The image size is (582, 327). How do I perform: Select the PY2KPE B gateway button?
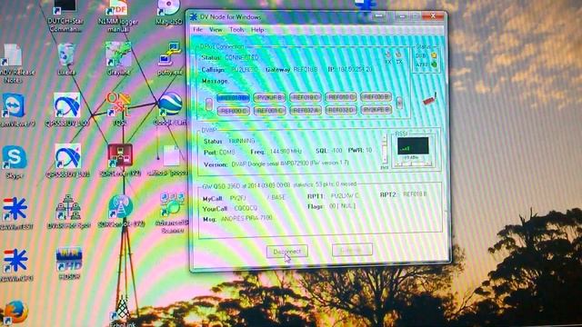tap(376, 109)
